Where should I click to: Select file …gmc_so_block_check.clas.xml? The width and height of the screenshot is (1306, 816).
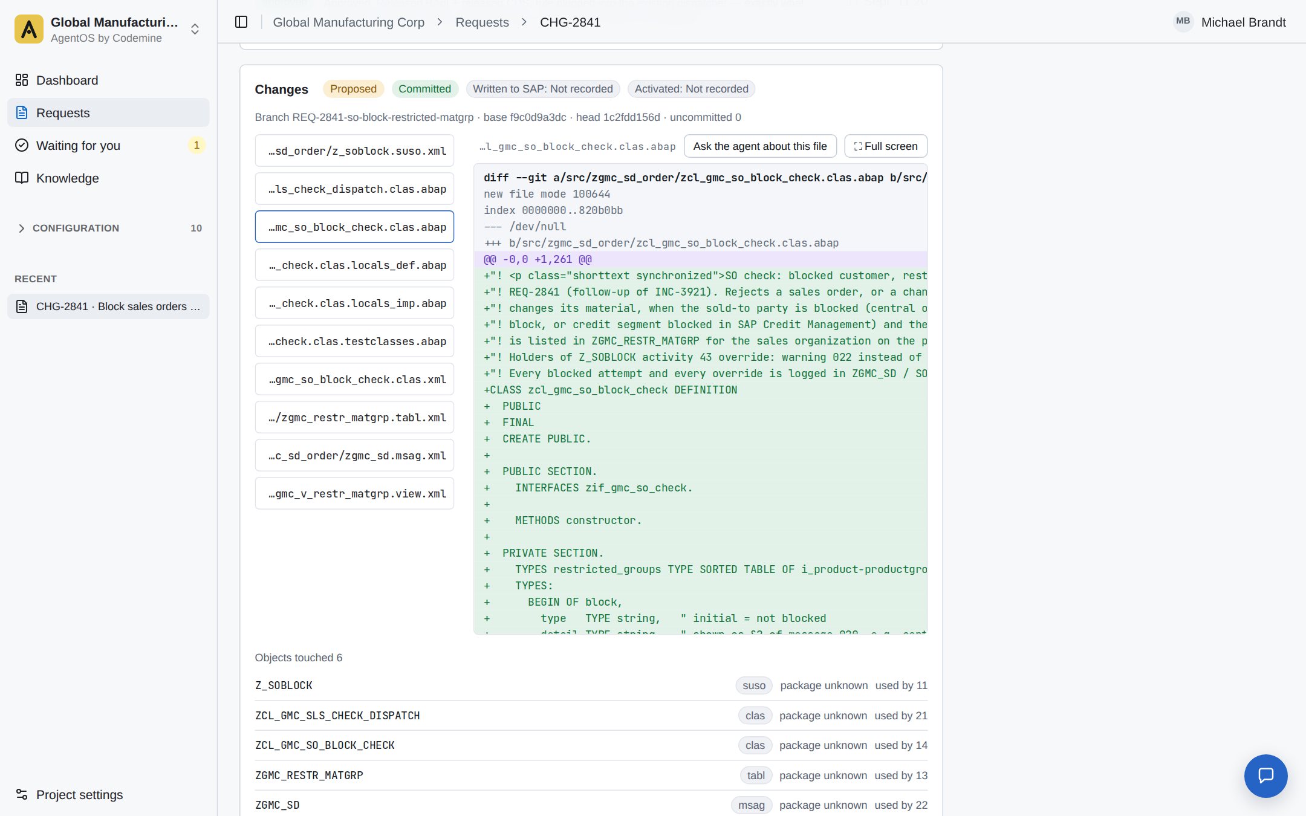(x=354, y=380)
